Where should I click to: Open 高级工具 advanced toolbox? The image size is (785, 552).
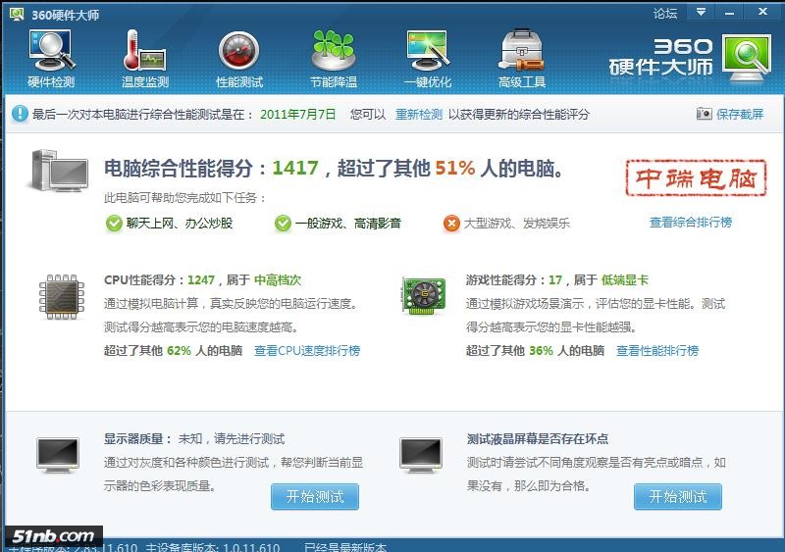[522, 59]
